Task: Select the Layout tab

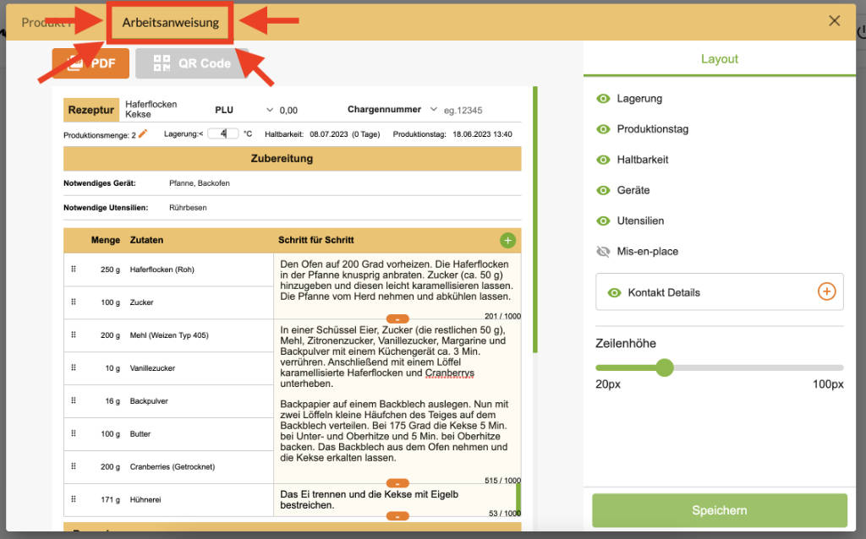Action: 719,59
